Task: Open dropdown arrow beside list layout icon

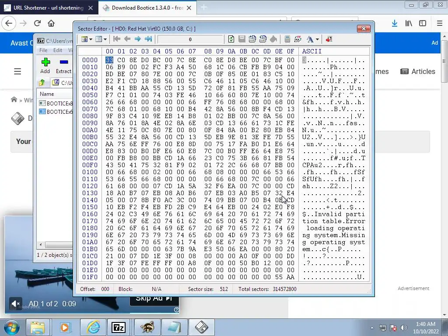Action: (105, 39)
